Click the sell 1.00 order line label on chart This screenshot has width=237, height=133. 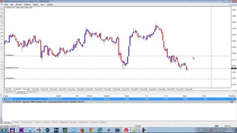[x=12, y=68]
